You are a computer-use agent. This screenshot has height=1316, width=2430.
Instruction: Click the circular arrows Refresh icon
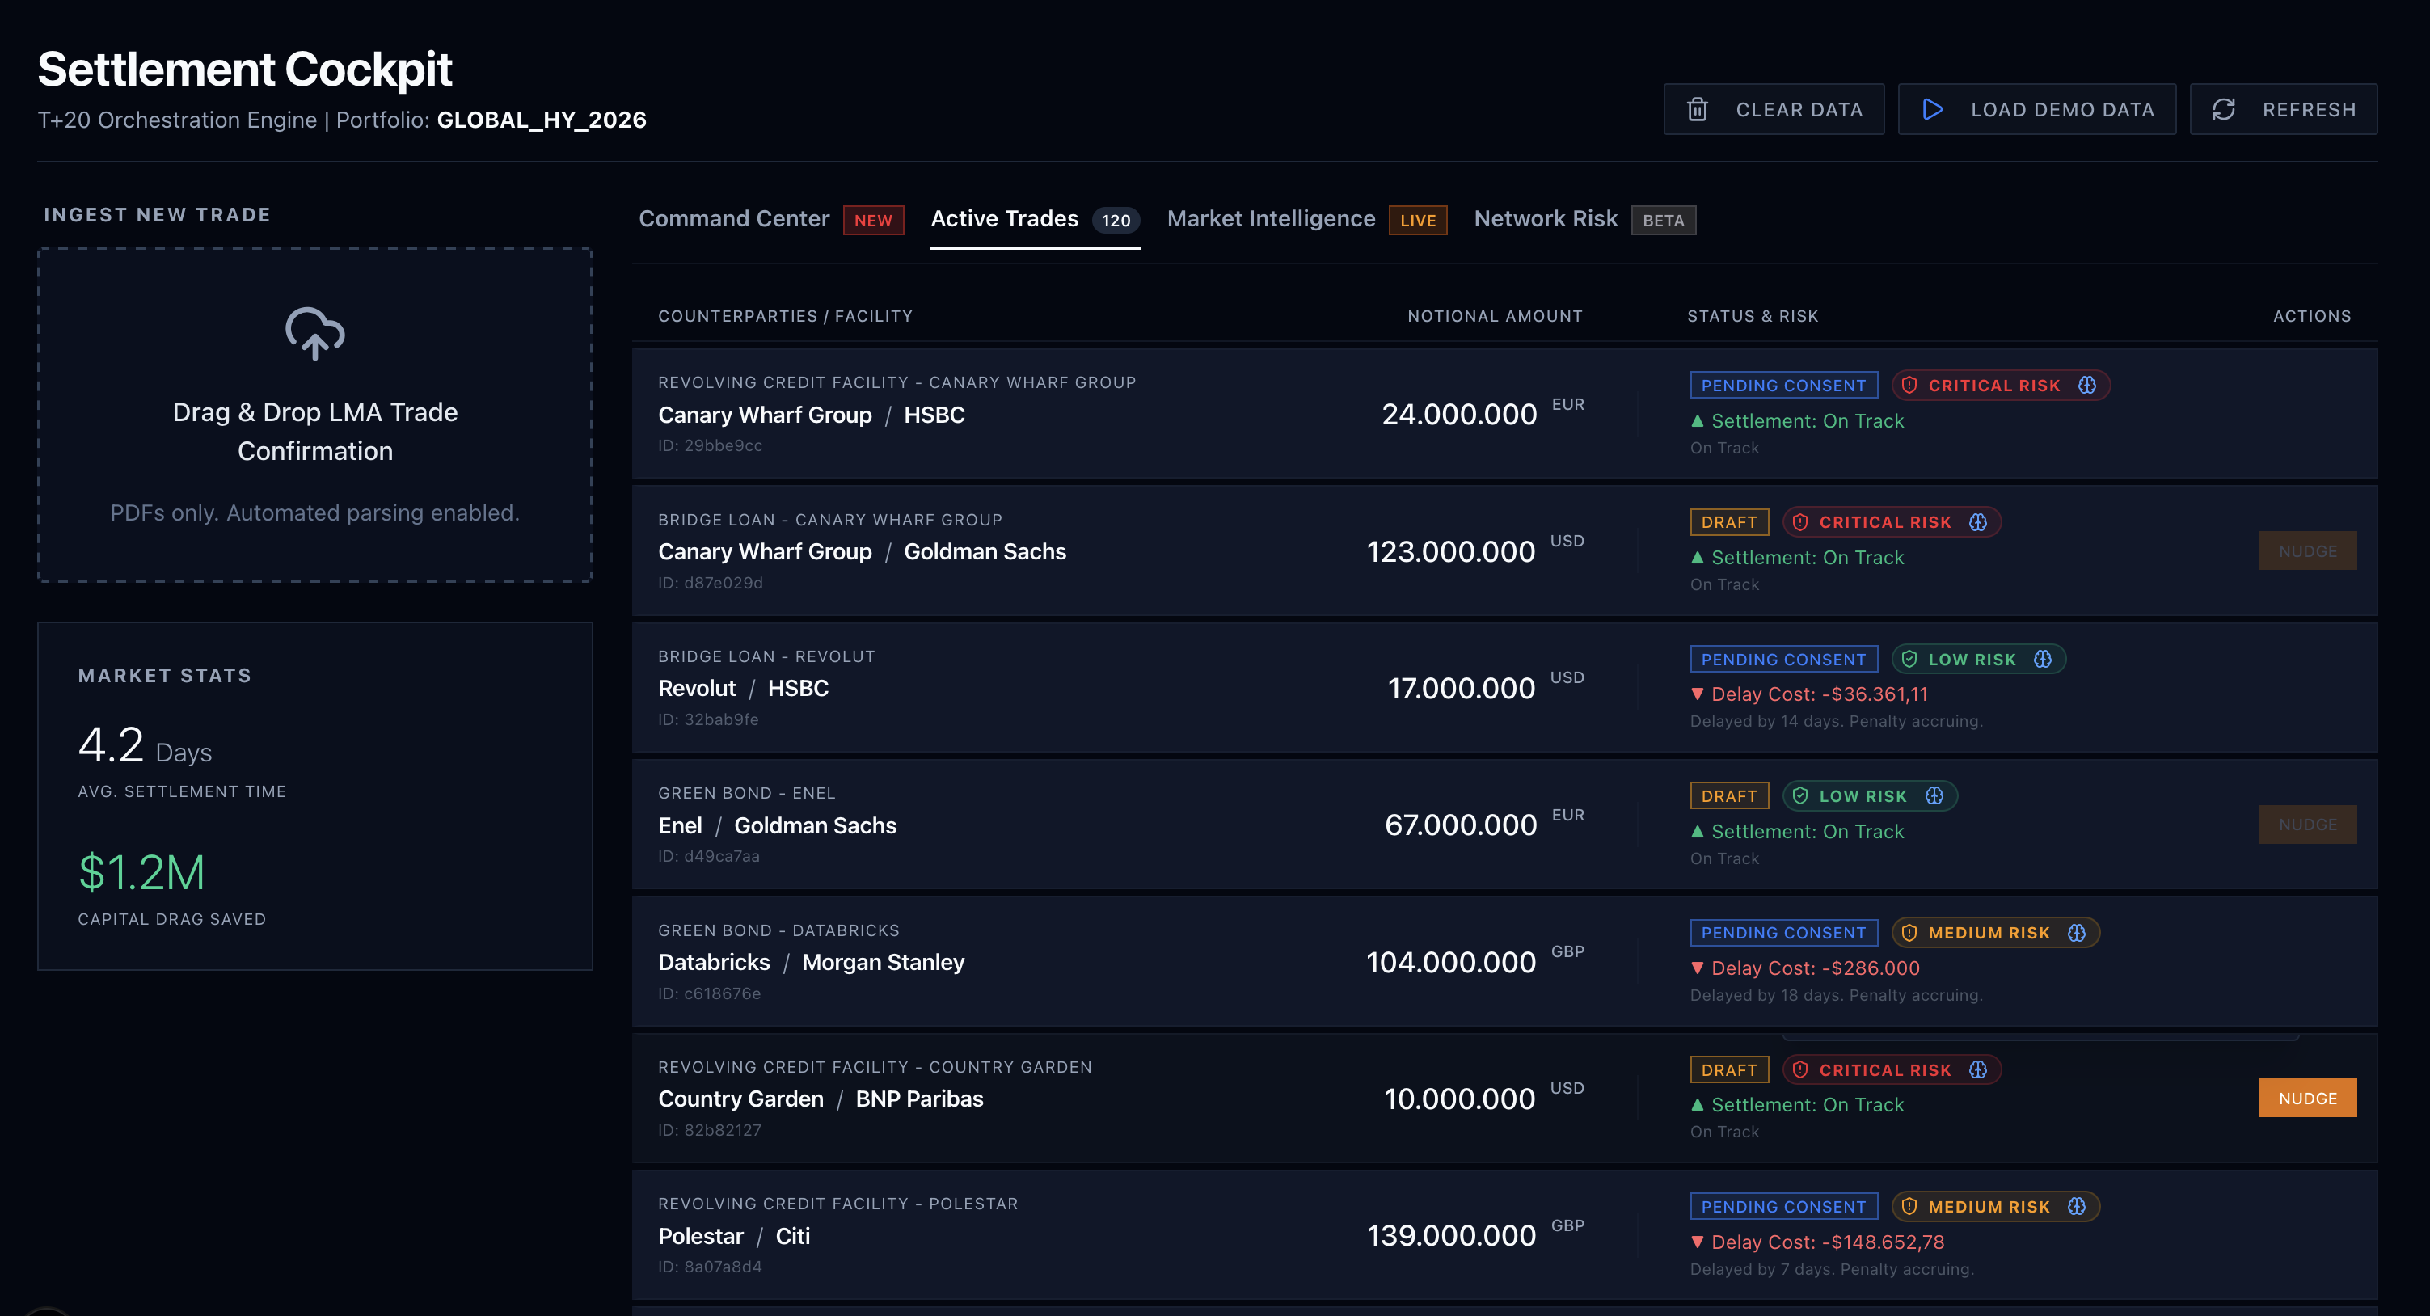pyautogui.click(x=2223, y=109)
